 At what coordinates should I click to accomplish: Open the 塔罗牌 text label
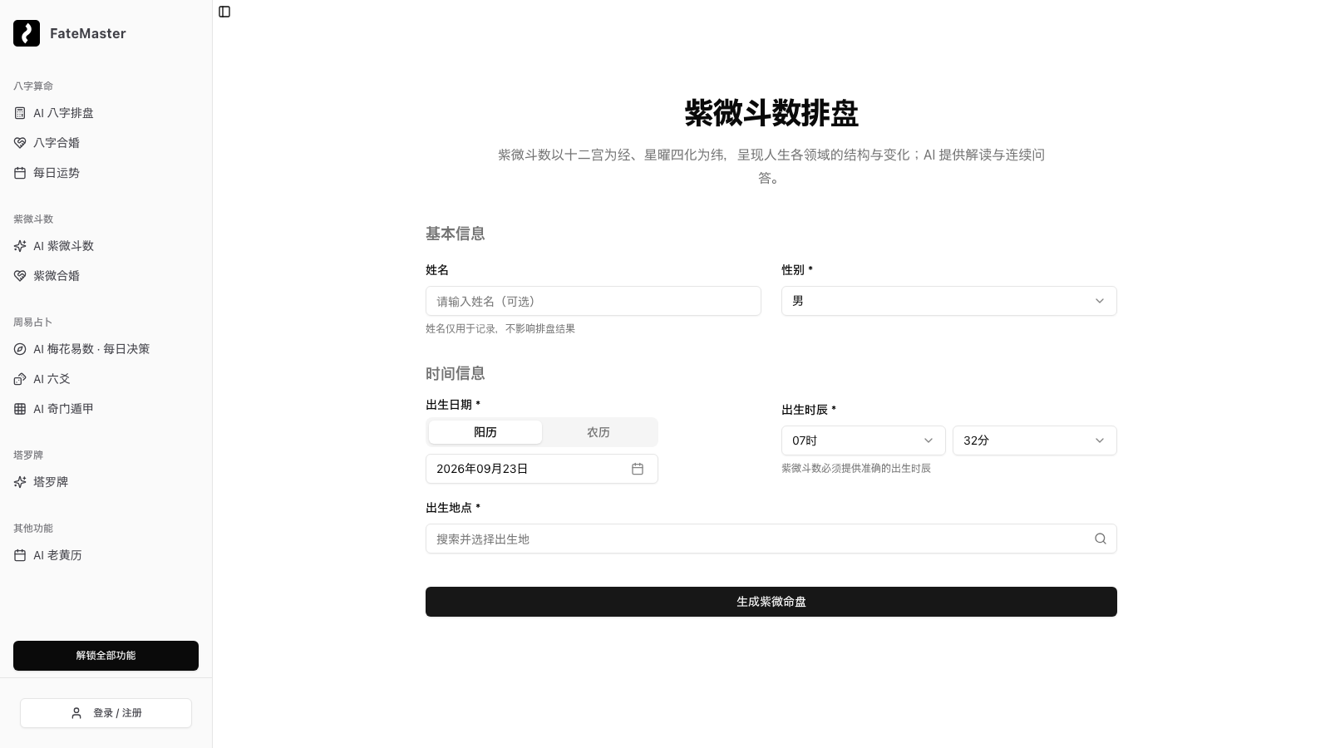coord(51,482)
